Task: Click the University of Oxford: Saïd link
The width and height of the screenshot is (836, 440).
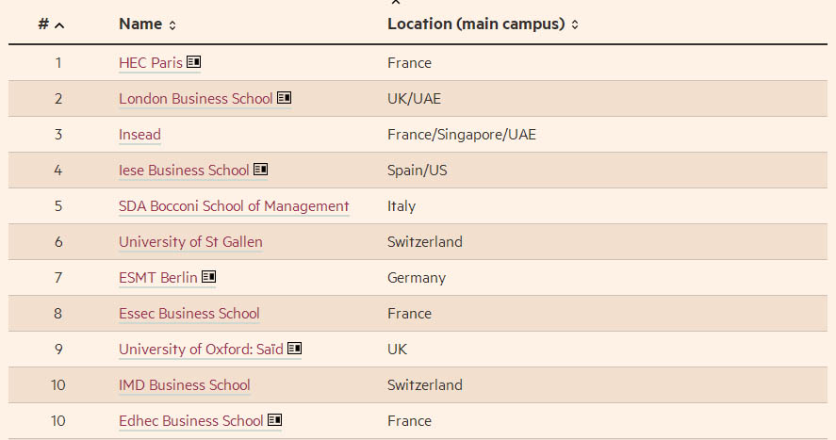Action: 201,350
